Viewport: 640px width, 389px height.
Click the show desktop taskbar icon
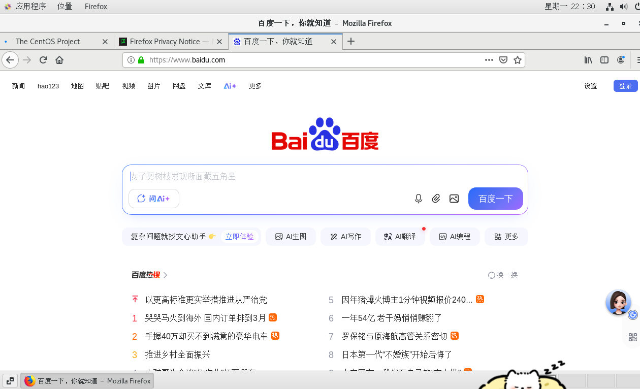coord(10,381)
